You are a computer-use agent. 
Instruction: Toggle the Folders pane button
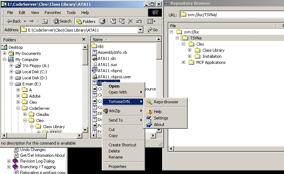point(86,21)
